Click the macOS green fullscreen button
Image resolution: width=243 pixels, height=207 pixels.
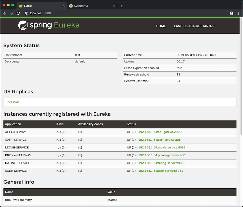[x=12, y=5]
